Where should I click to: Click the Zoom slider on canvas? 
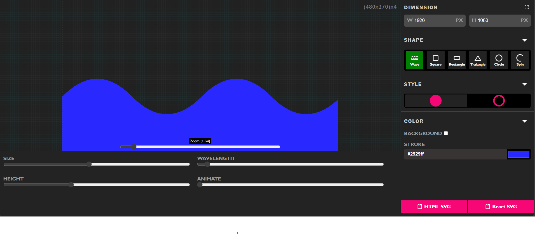[x=200, y=147]
